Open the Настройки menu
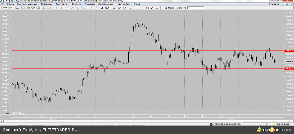Screen dimensions: 294x134 123,4
